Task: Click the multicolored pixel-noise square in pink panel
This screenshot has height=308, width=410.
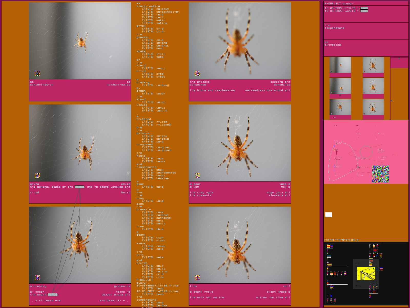Action: (x=380, y=174)
